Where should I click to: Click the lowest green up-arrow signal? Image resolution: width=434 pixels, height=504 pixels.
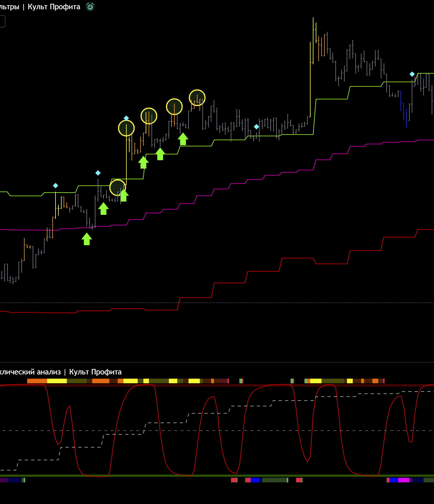87,239
